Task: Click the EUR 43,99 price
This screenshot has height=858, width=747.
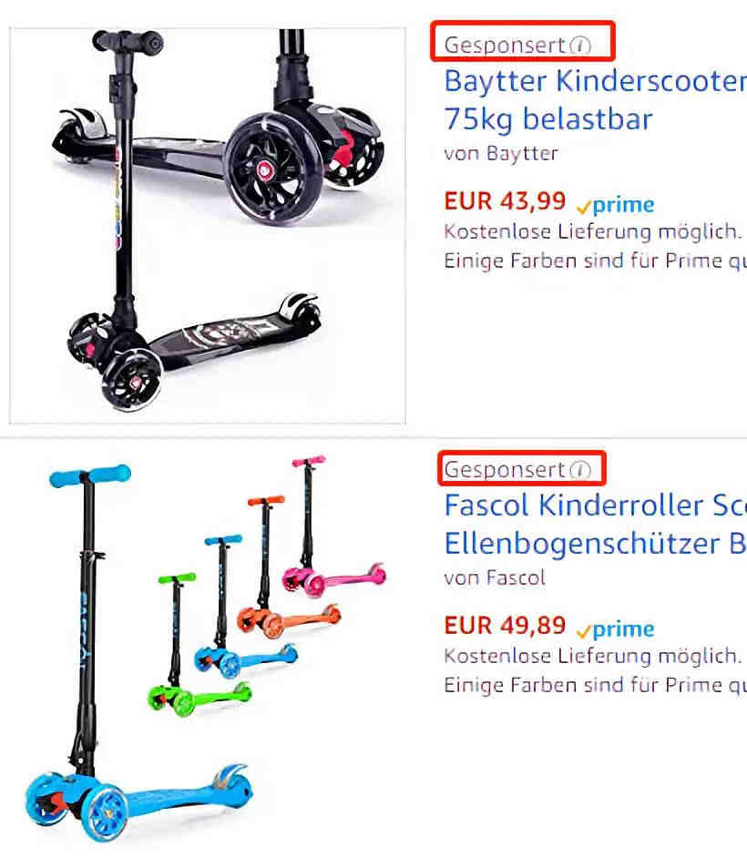Action: [x=505, y=200]
